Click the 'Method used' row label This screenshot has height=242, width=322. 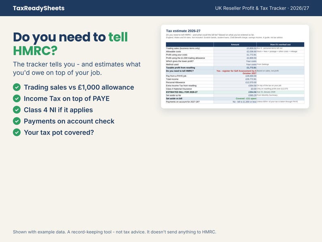coord(172,65)
